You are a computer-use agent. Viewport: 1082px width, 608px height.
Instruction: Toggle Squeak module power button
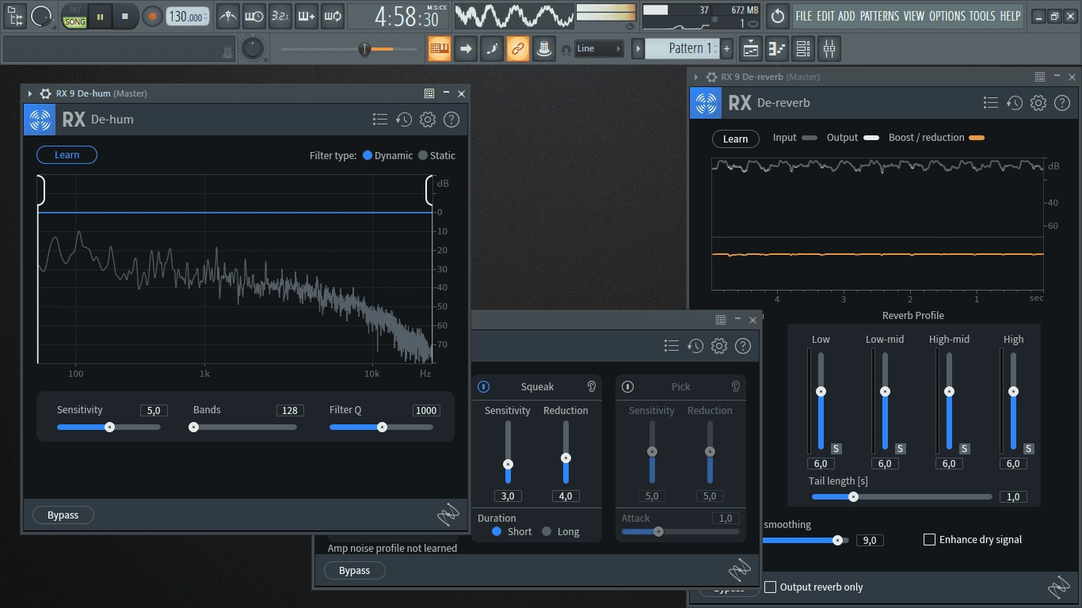[x=483, y=386]
